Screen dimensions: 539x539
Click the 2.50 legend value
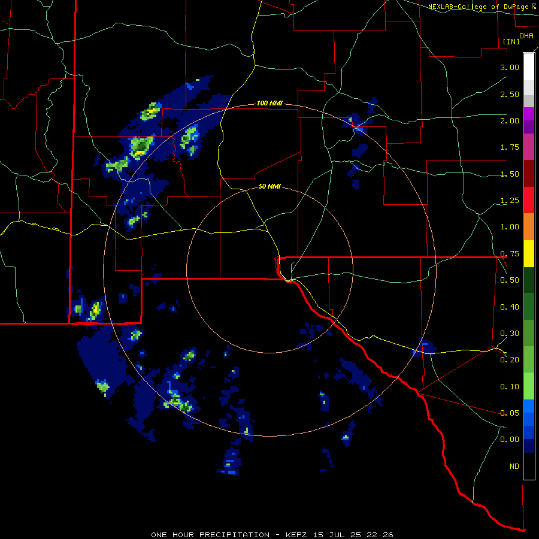click(510, 94)
